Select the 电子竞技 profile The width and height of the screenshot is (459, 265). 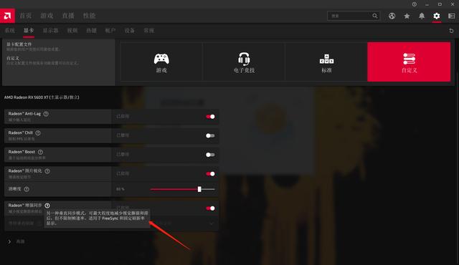tap(244, 62)
